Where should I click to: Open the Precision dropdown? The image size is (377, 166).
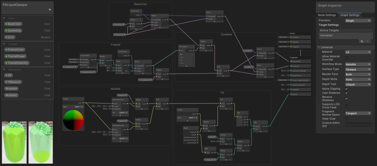(x=358, y=21)
